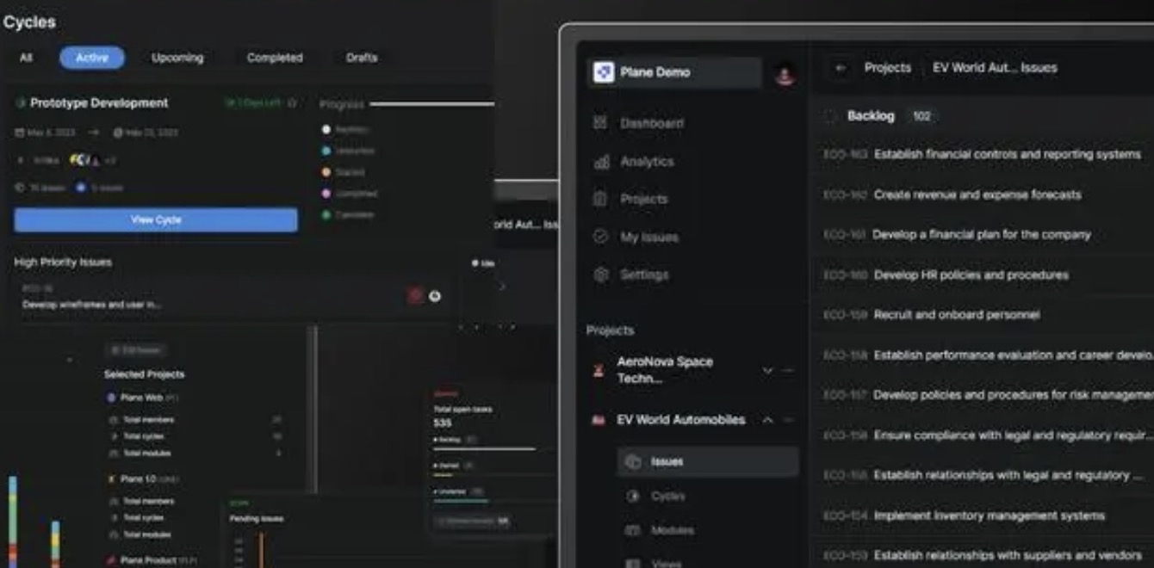Viewport: 1154px width, 568px height.
Task: Click the Prototype Development cycle status icon
Action: point(20,103)
